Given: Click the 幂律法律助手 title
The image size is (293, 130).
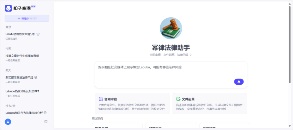Looking at the screenshot, I should point(171,48).
